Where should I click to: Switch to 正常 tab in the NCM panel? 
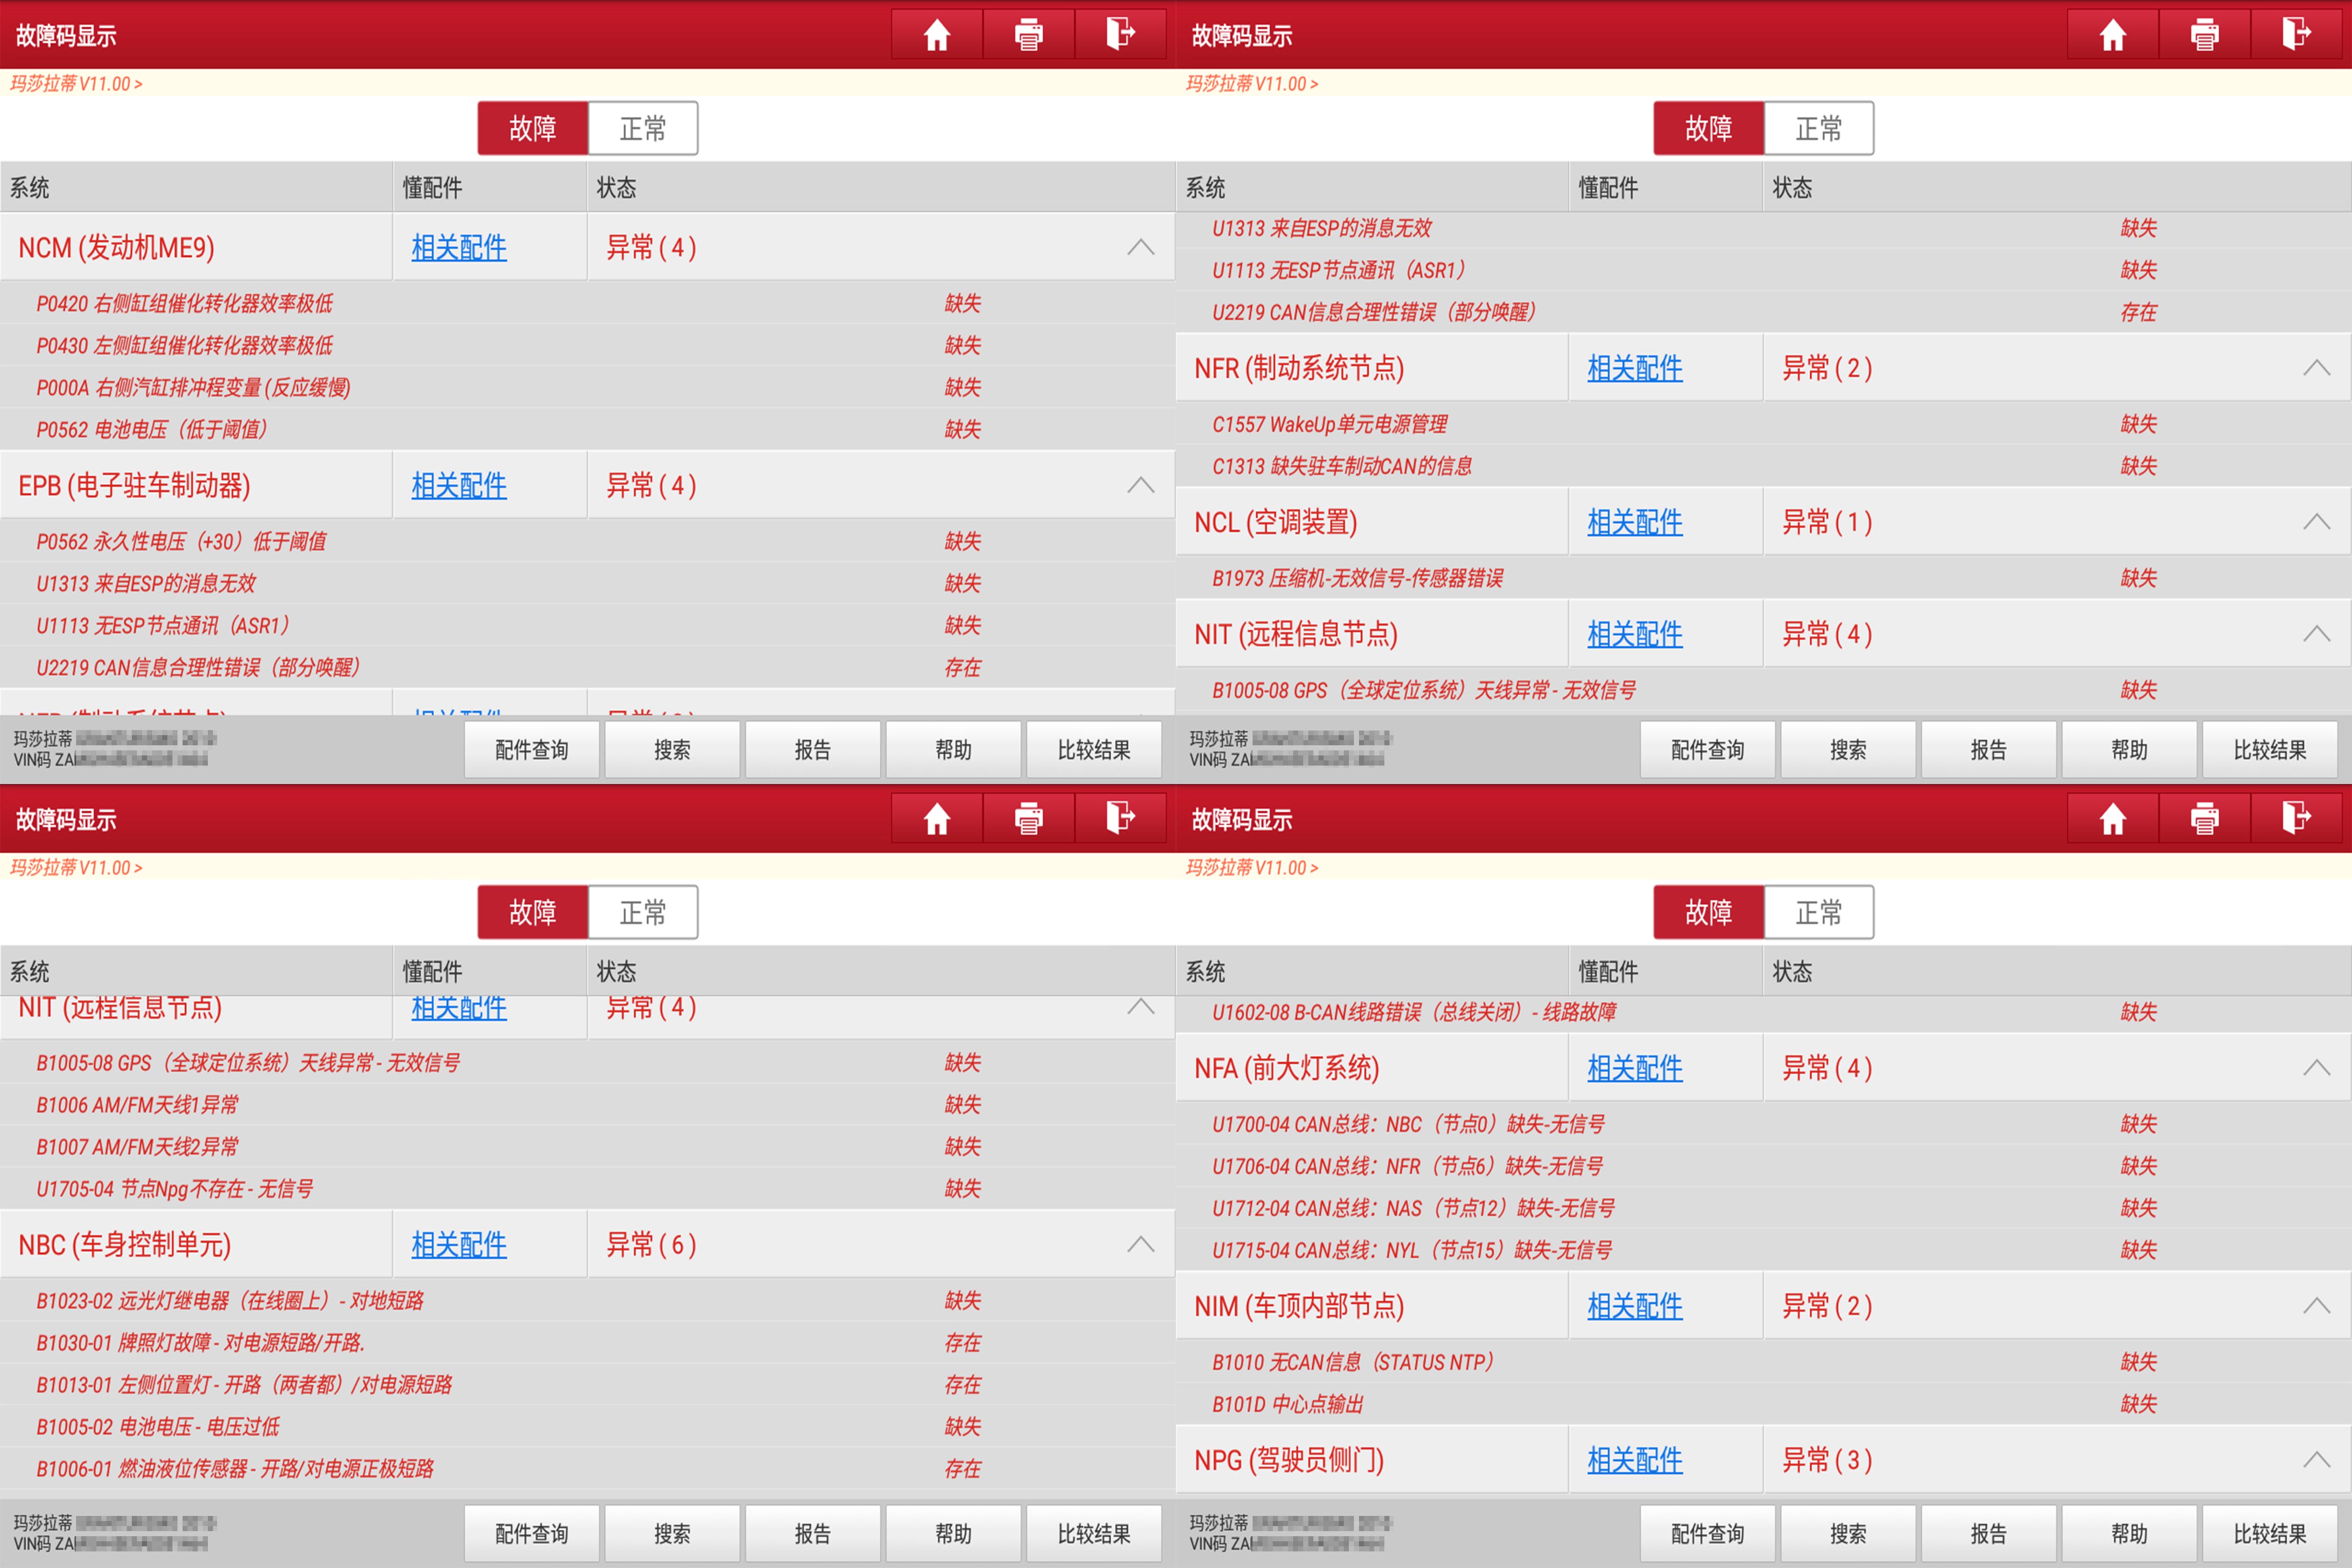click(642, 128)
